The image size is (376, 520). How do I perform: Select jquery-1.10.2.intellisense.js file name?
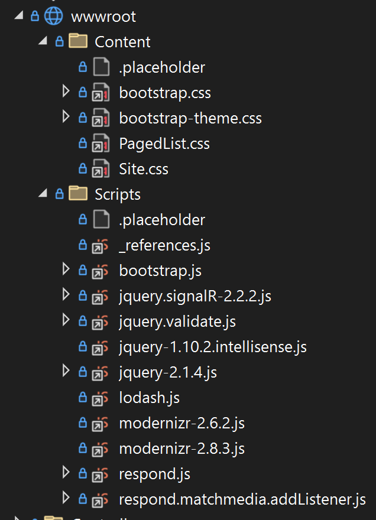pos(213,347)
